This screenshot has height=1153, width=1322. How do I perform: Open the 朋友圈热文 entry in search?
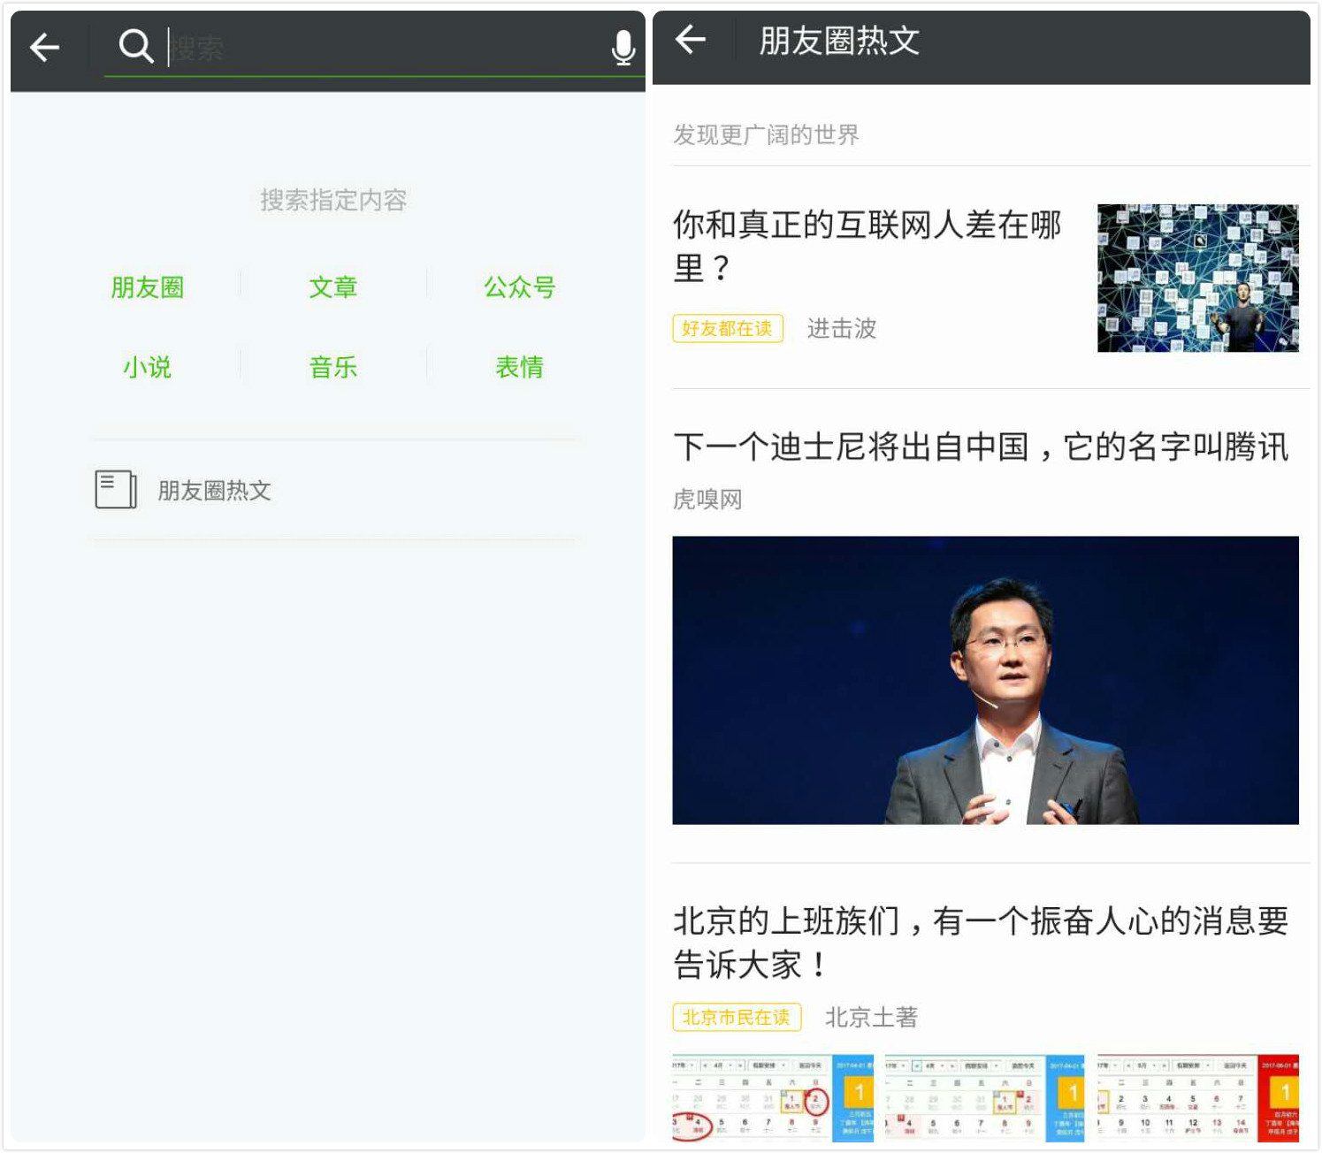pos(334,490)
